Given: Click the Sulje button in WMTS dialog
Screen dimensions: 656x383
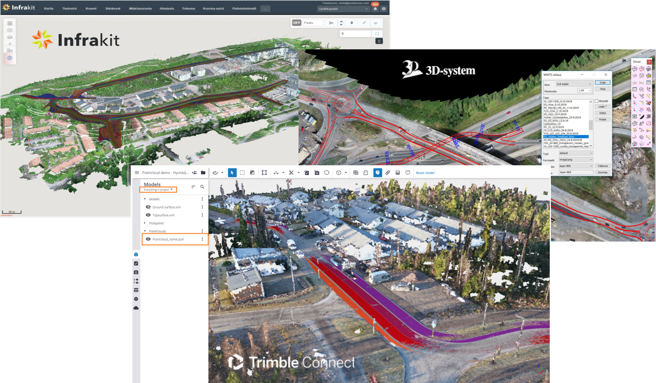Looking at the screenshot, I should pyautogui.click(x=603, y=83).
